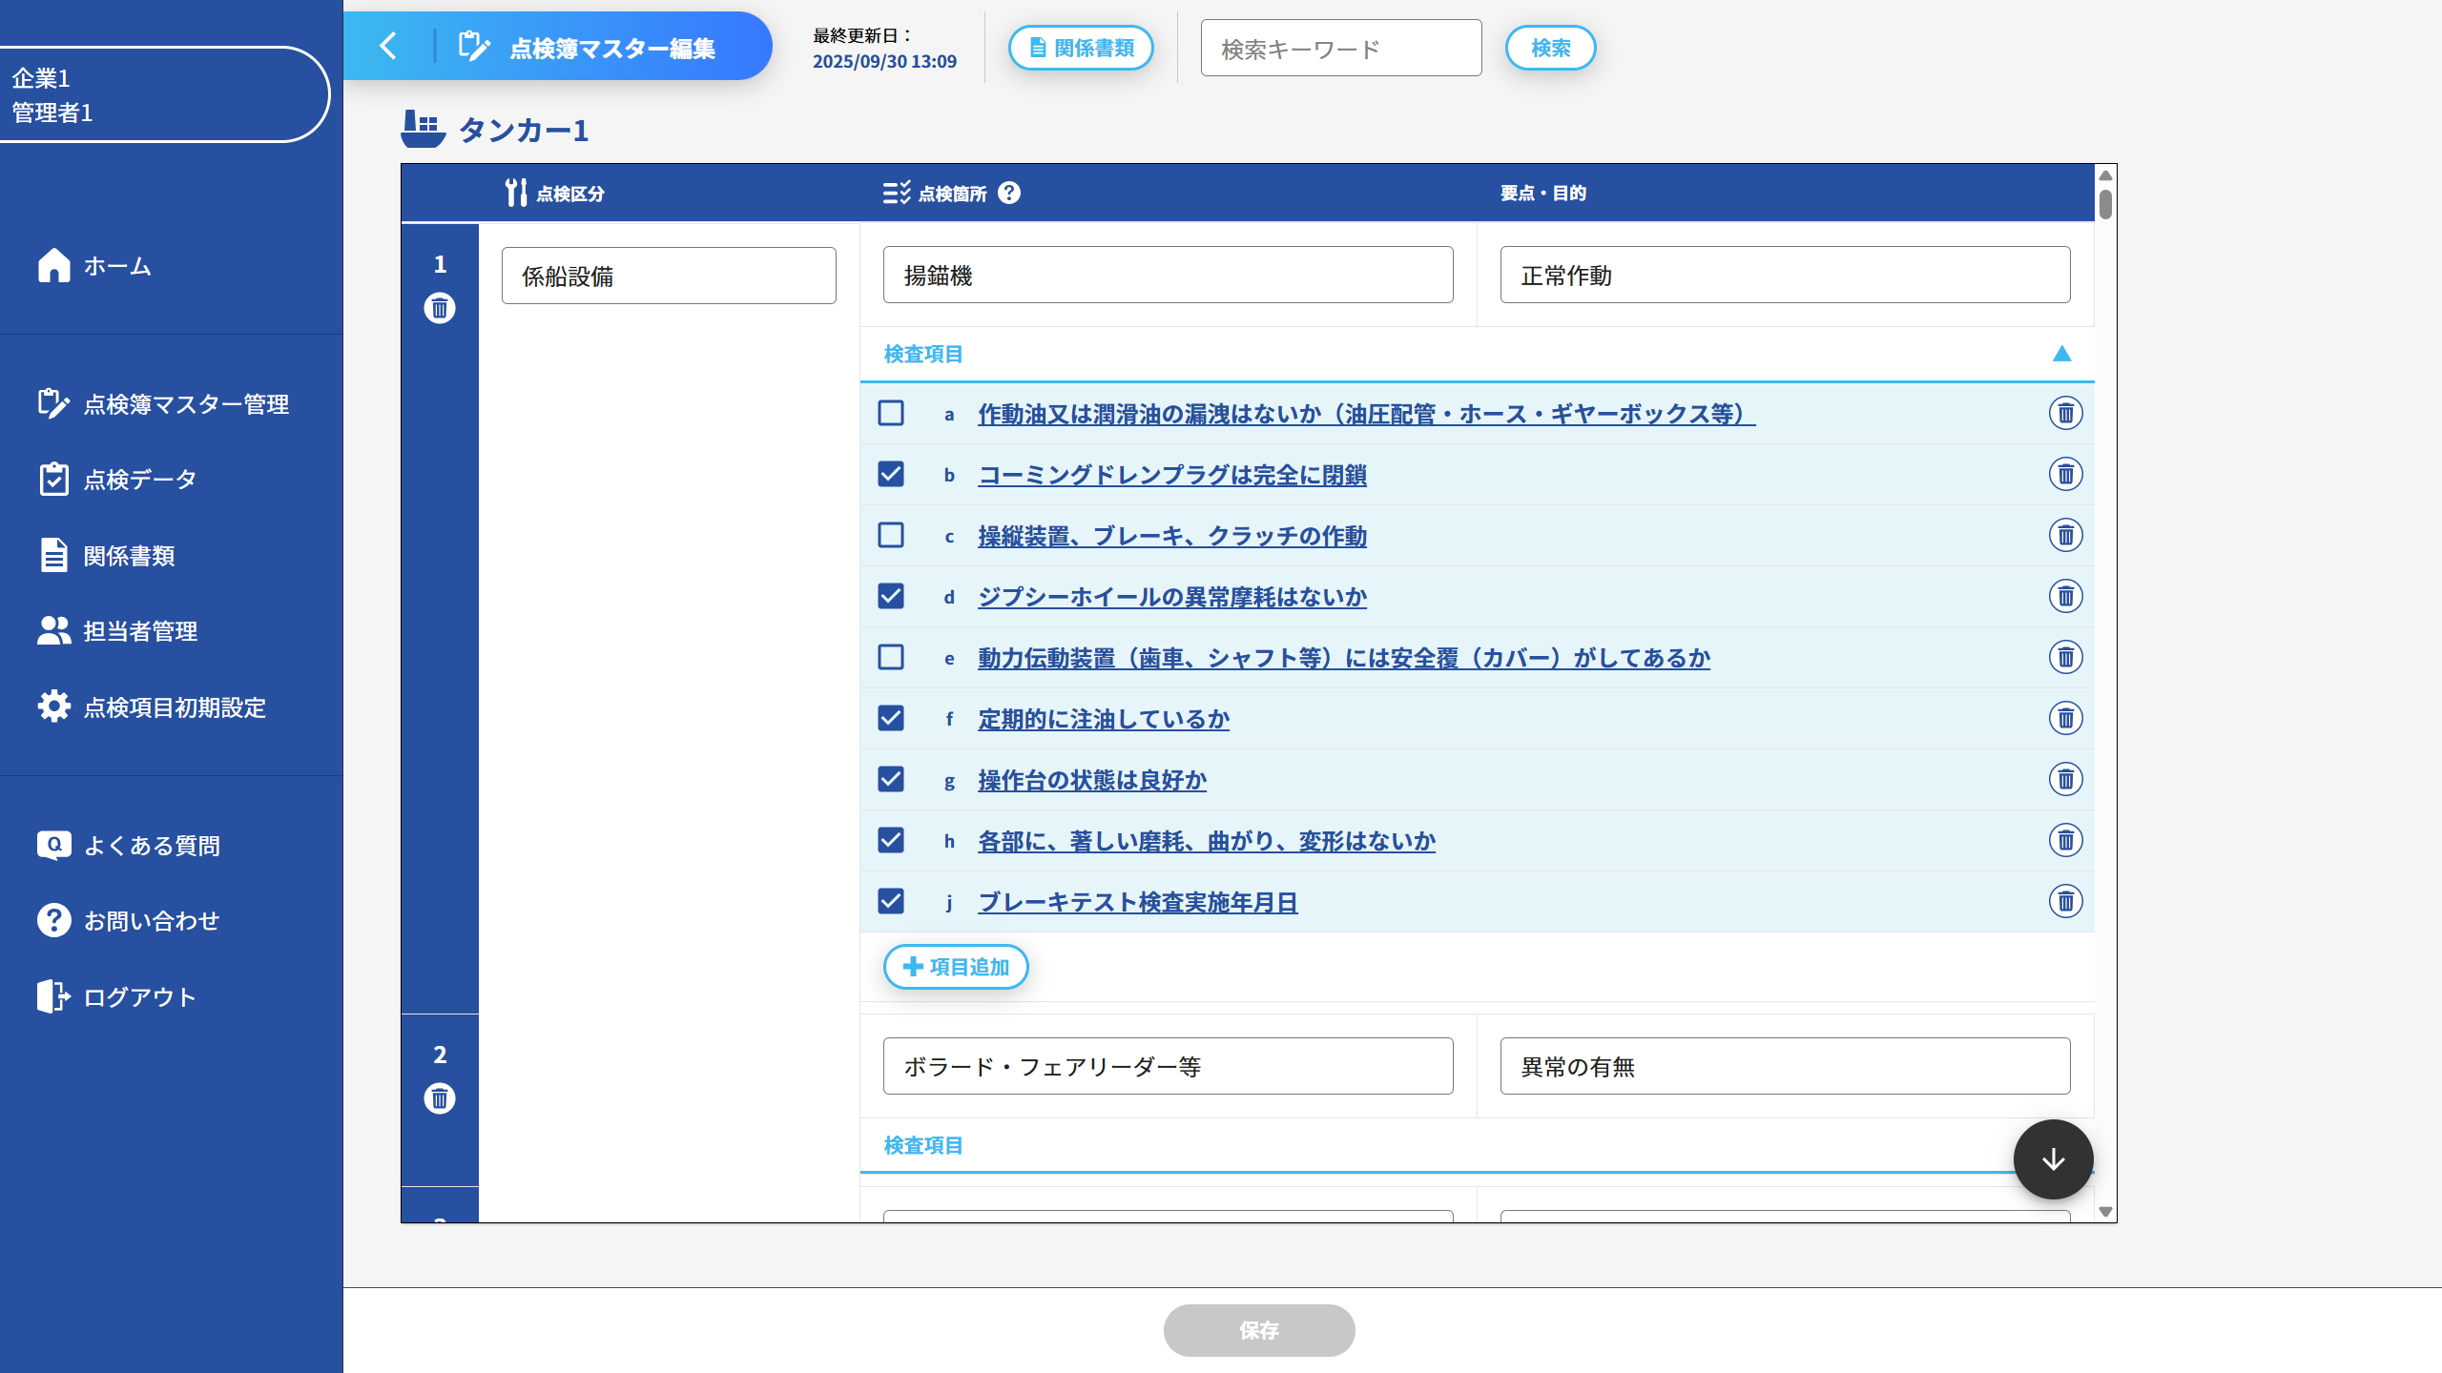
Task: Collapse the 検査項目 section triangle
Action: pos(2061,354)
